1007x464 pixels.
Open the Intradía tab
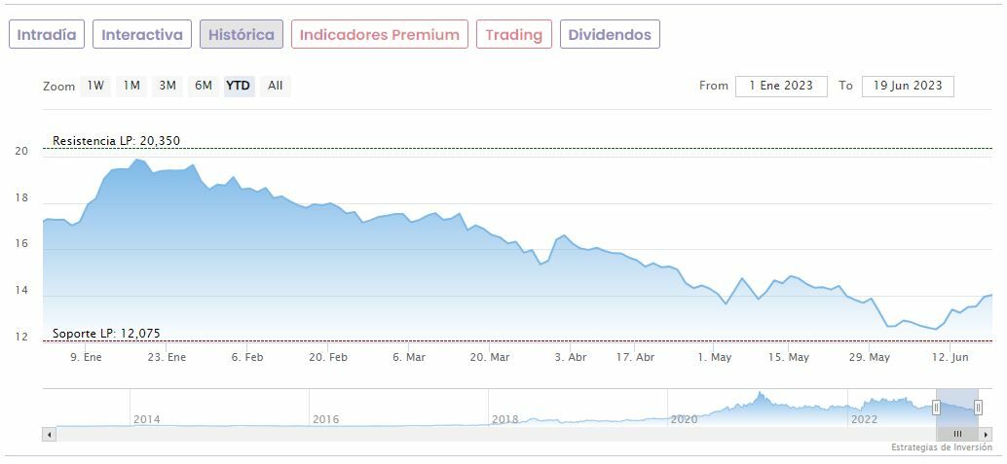click(47, 34)
